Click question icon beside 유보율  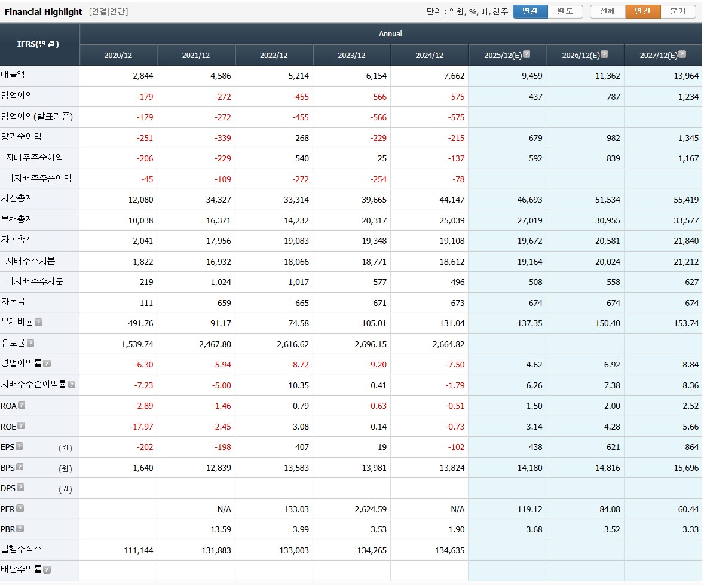click(30, 343)
